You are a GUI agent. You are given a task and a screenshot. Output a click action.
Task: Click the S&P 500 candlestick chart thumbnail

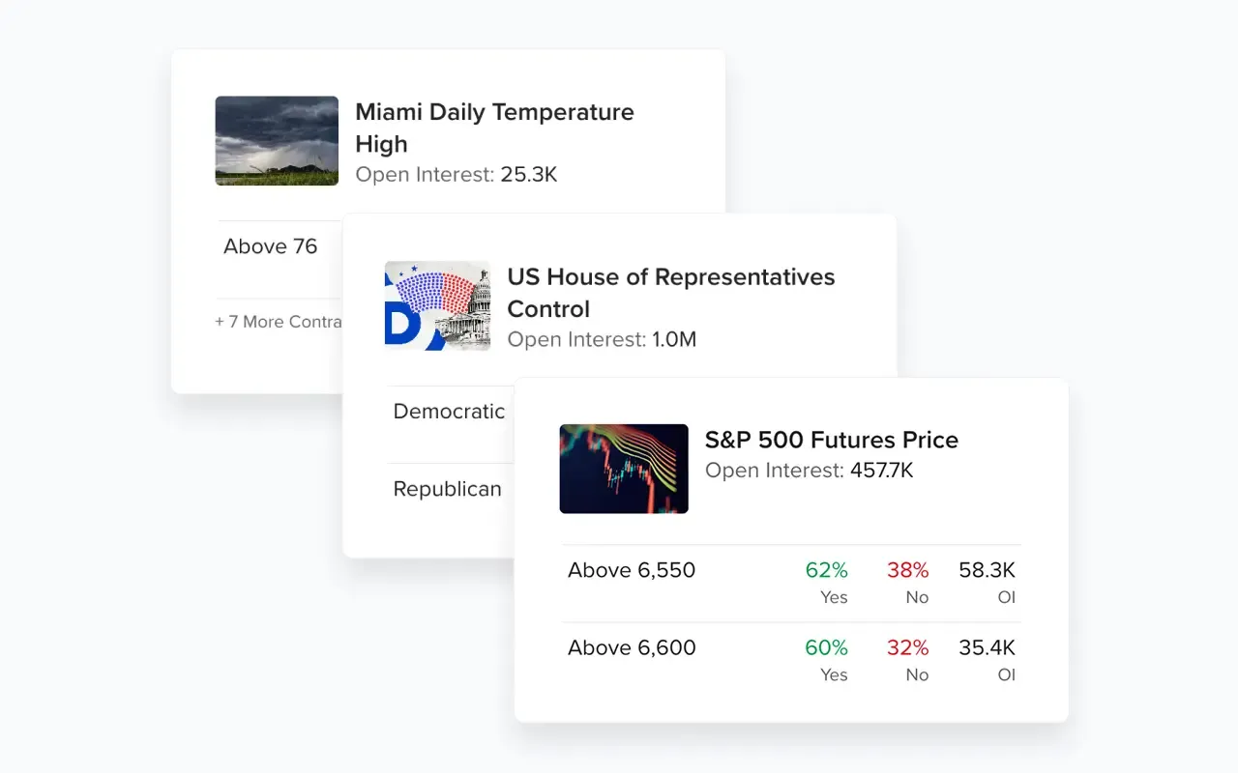[x=624, y=469]
